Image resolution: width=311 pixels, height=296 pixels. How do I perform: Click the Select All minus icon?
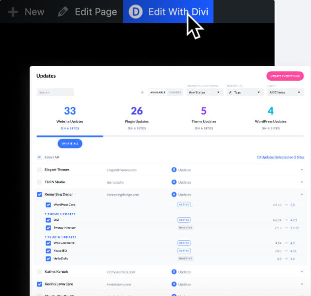point(40,157)
